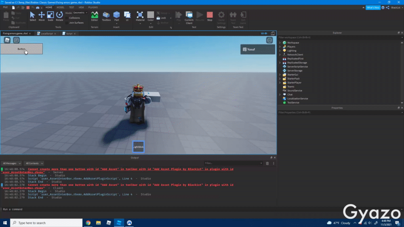Viewport: 404px width, 227px height.
Task: Open the All Contexts filter dropdown
Action: tap(34, 163)
